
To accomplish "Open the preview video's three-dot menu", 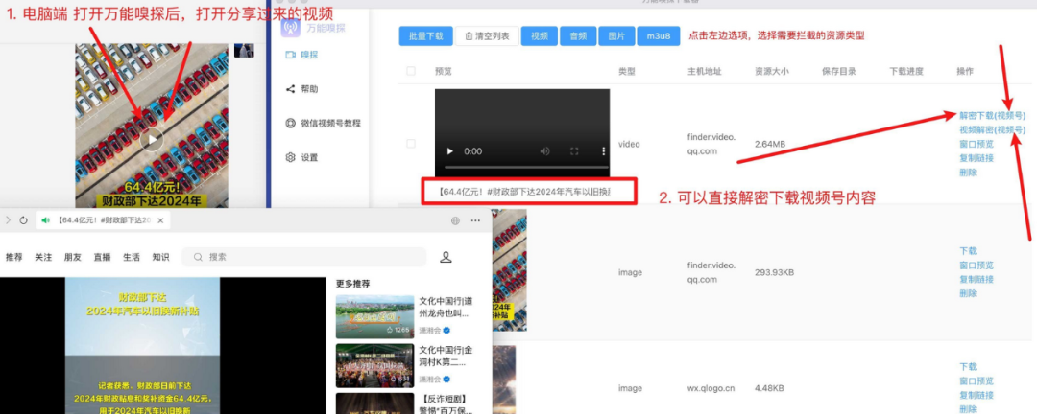I will point(603,151).
